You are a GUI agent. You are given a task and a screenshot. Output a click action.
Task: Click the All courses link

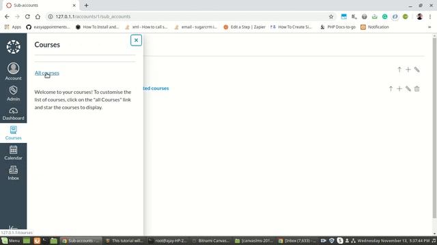47,73
